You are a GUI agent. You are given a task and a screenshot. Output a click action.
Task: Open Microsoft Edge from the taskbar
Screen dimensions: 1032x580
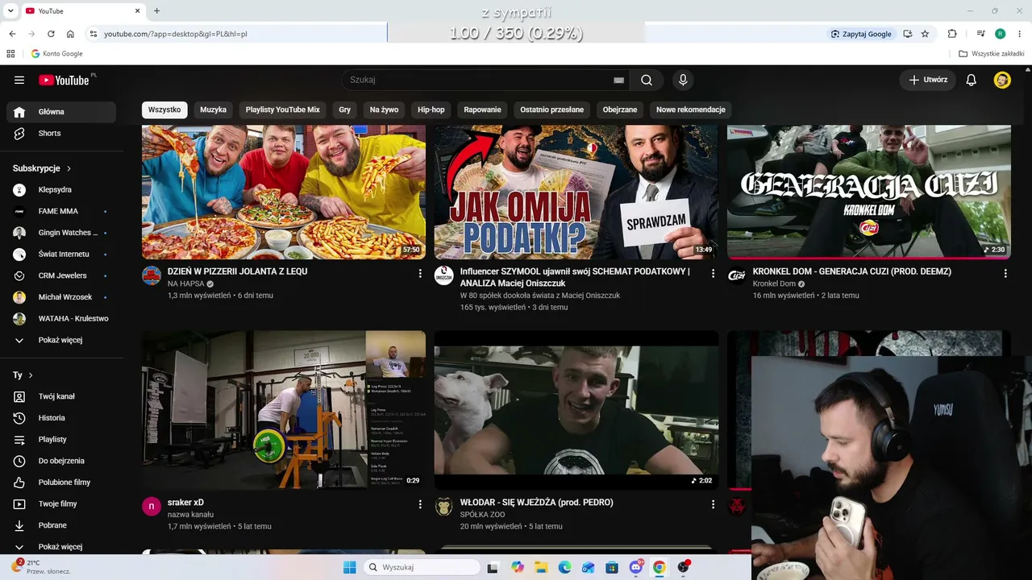tap(564, 567)
